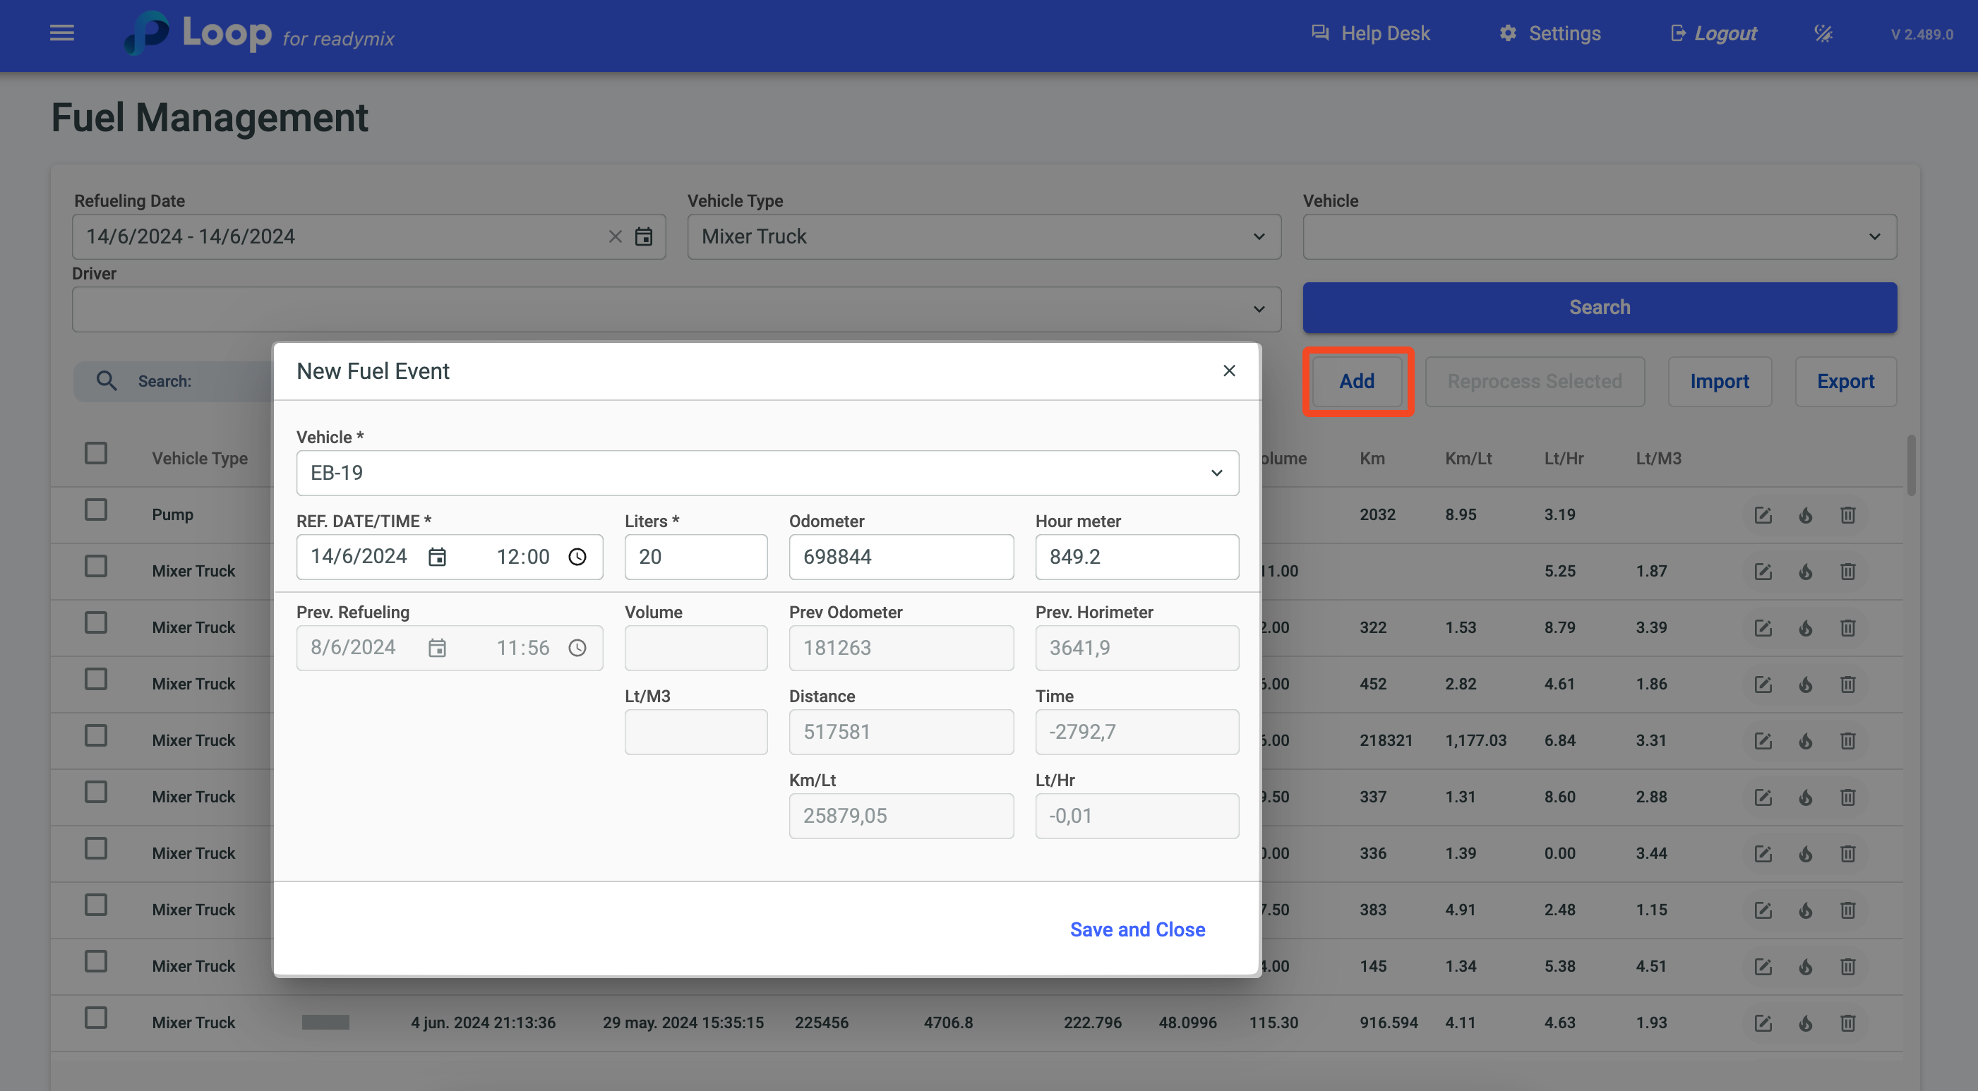This screenshot has width=1978, height=1091.
Task: Open the Refueling Date calendar picker
Action: pyautogui.click(x=644, y=236)
